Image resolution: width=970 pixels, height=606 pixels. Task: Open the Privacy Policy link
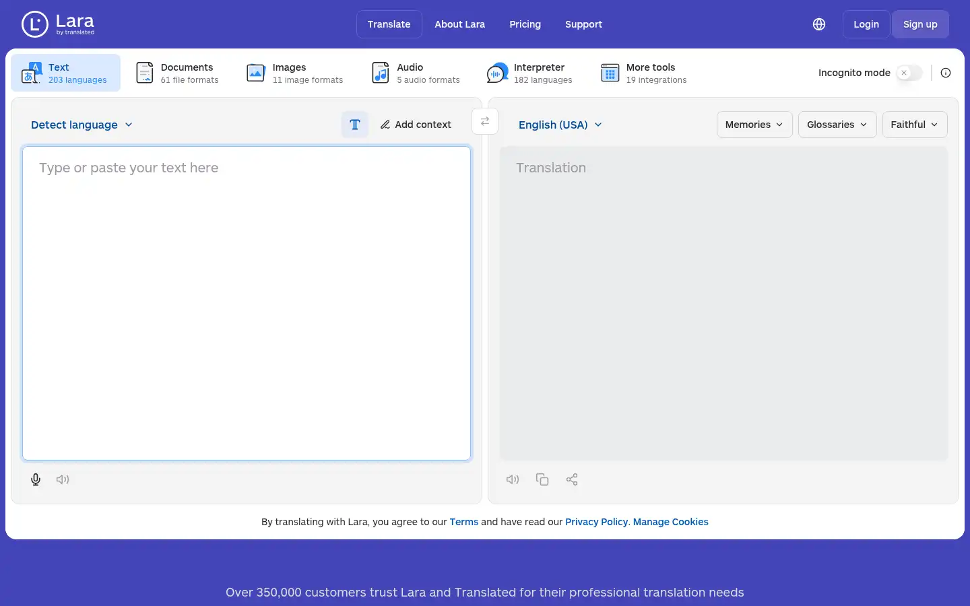[596, 522]
